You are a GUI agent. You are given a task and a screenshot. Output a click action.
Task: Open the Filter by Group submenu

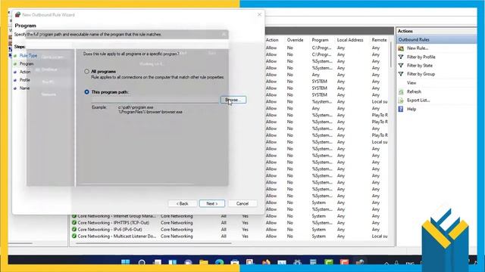pos(421,74)
